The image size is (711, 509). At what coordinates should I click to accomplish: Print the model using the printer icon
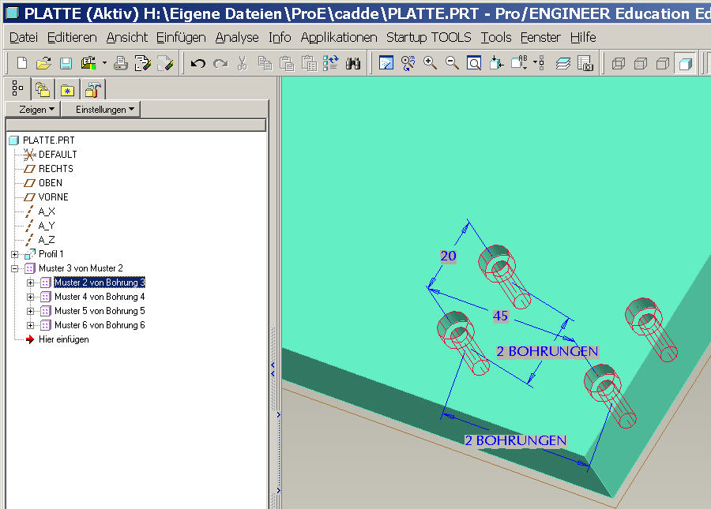coord(121,63)
